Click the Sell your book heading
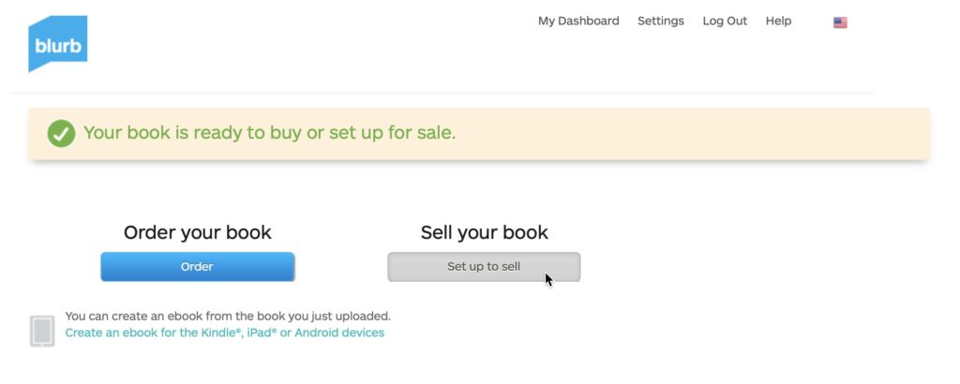The image size is (960, 384). point(485,232)
